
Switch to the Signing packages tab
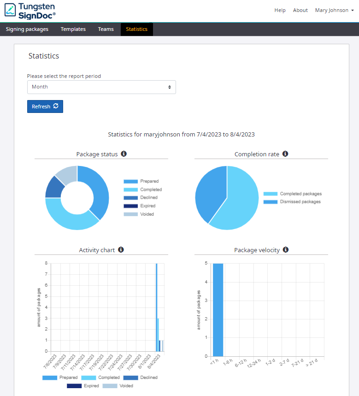pyautogui.click(x=27, y=29)
